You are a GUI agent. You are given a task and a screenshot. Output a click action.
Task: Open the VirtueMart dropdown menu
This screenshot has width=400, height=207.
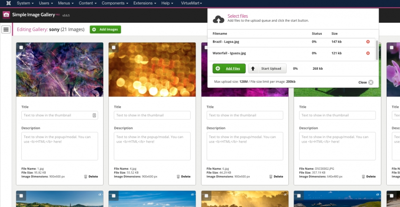pos(191,3)
